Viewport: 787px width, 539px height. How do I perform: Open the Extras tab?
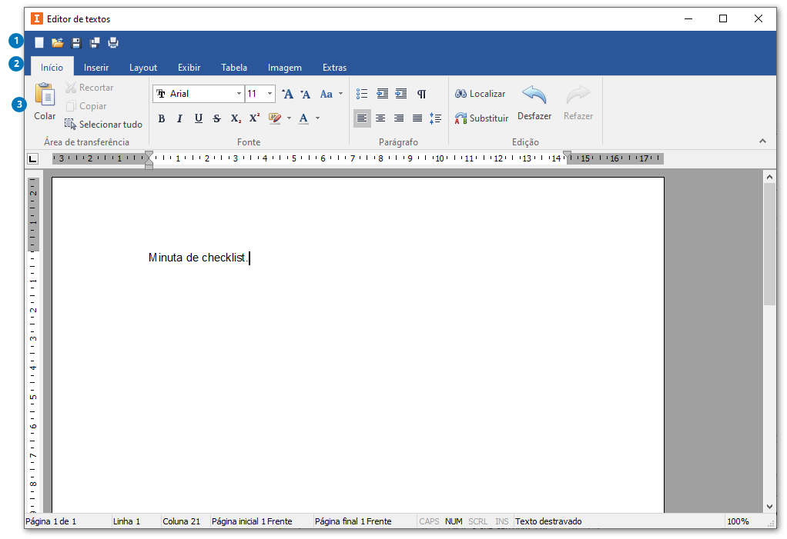click(x=335, y=67)
